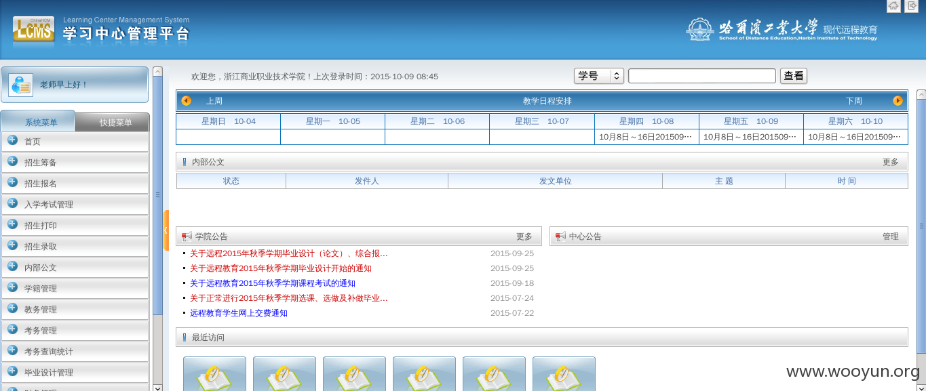Click the fourth recent-visit book thumbnail

point(424,373)
